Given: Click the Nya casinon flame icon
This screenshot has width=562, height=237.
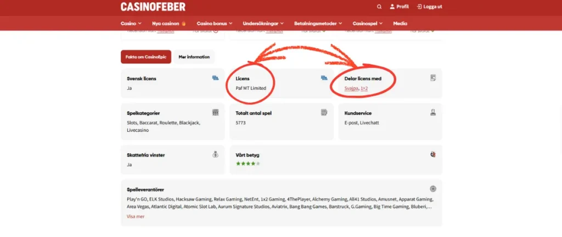Looking at the screenshot, I should point(183,24).
